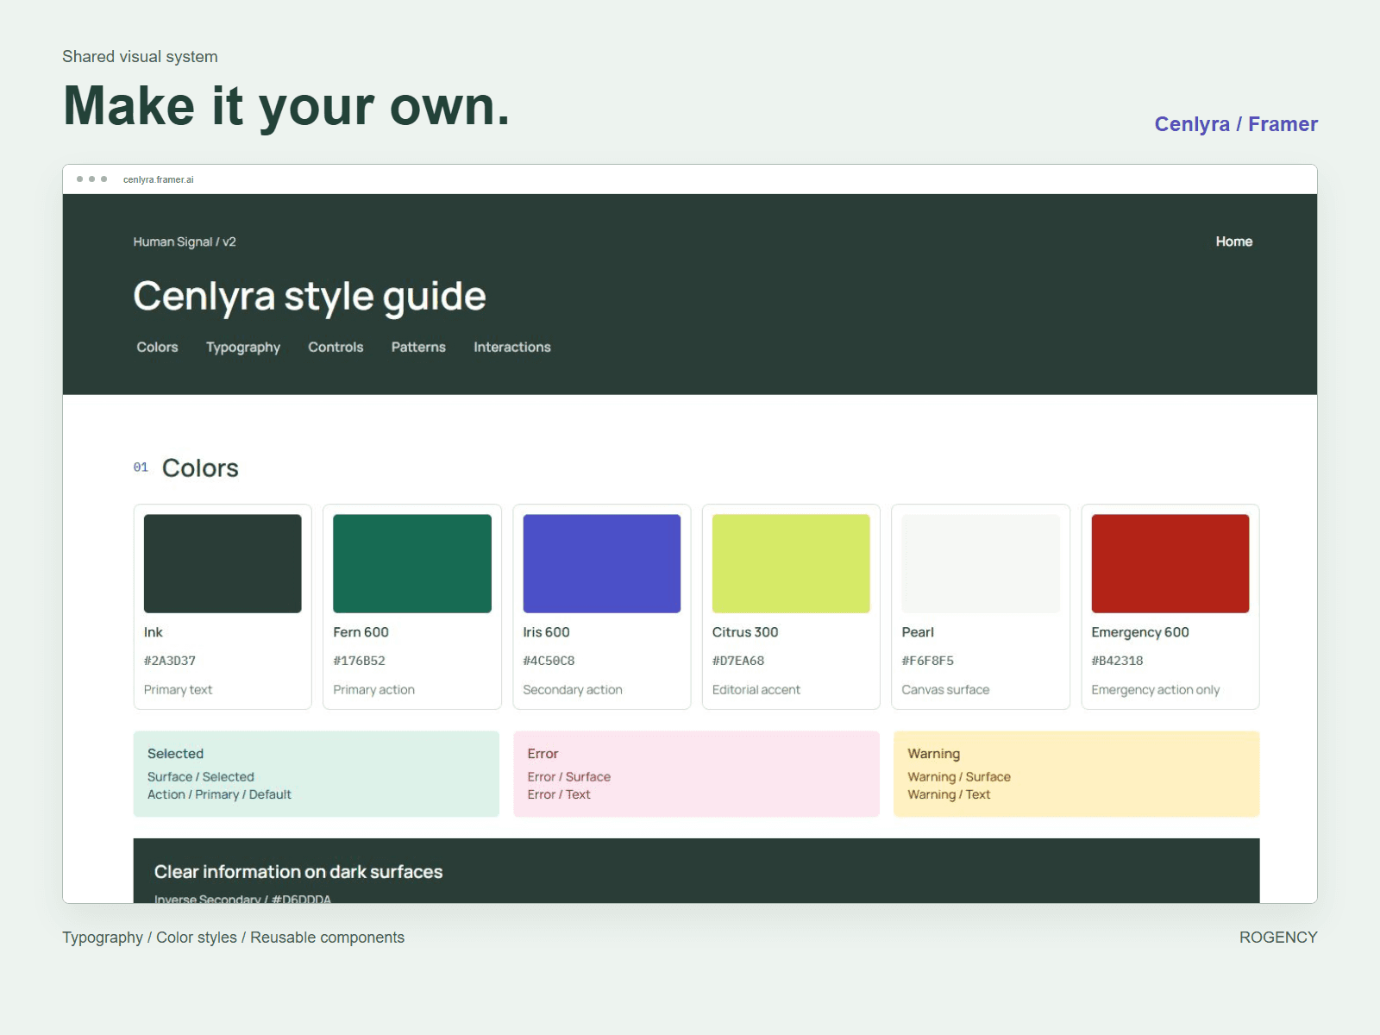This screenshot has height=1035, width=1380.
Task: Click the Surface / Selected text
Action: 201,777
